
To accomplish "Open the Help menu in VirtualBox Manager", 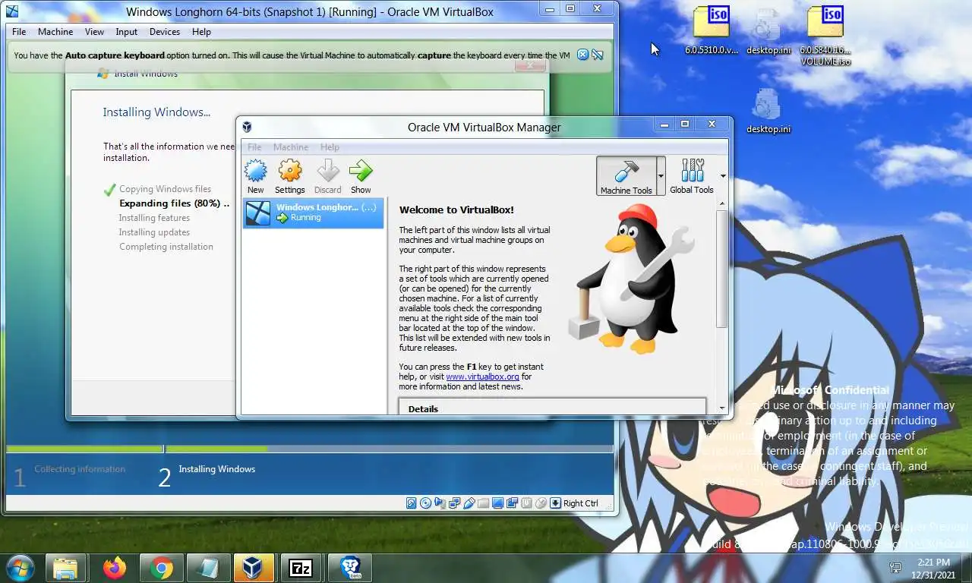I will 330,147.
